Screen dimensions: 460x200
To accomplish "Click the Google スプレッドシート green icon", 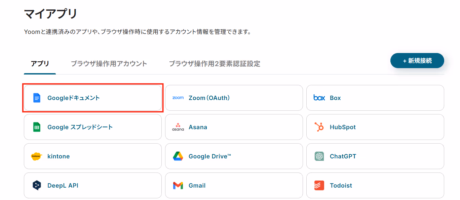I will click(37, 127).
